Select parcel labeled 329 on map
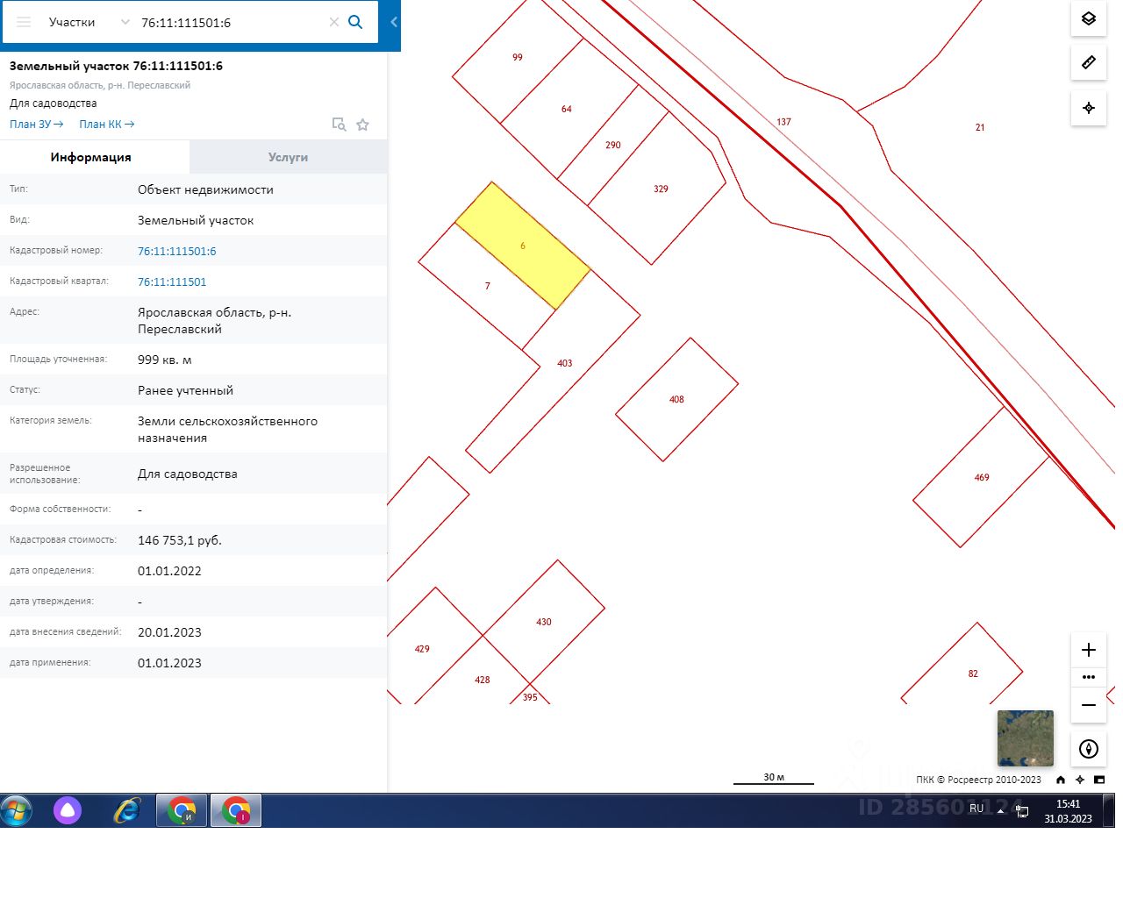Image resolution: width=1123 pixels, height=898 pixels. (661, 189)
